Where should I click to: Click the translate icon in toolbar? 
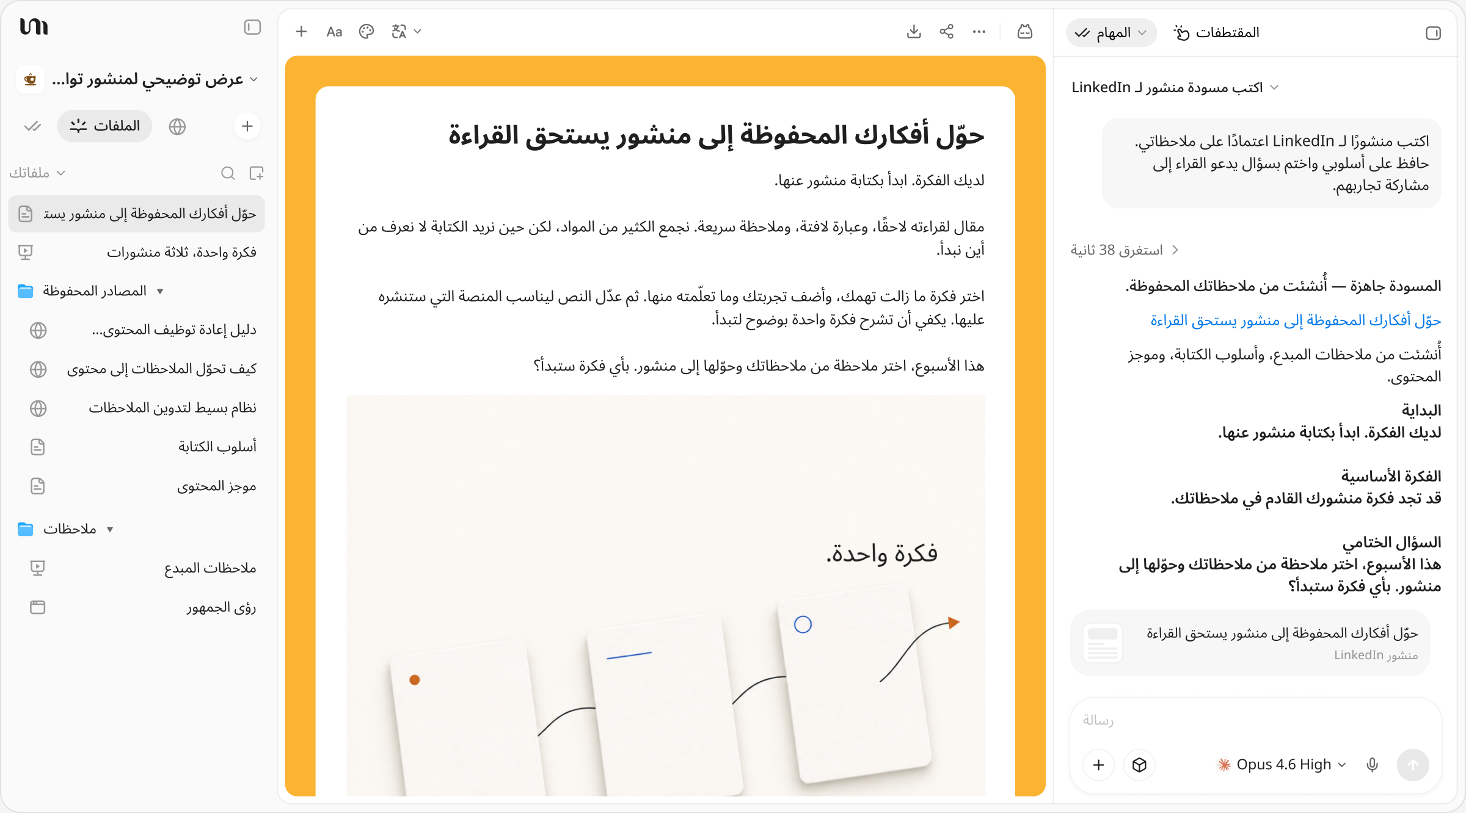399,32
